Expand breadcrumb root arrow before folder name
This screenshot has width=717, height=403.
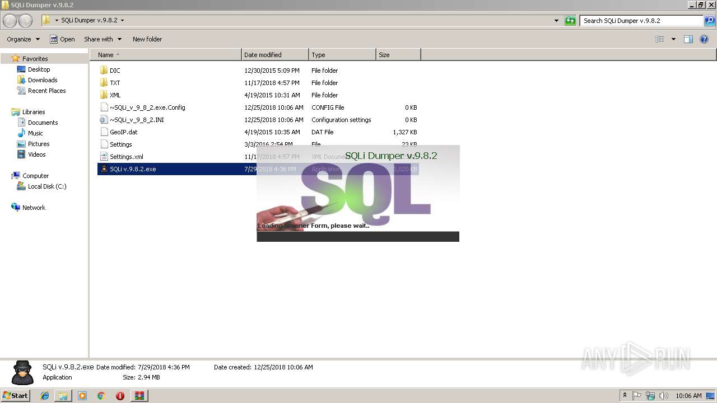tap(57, 21)
